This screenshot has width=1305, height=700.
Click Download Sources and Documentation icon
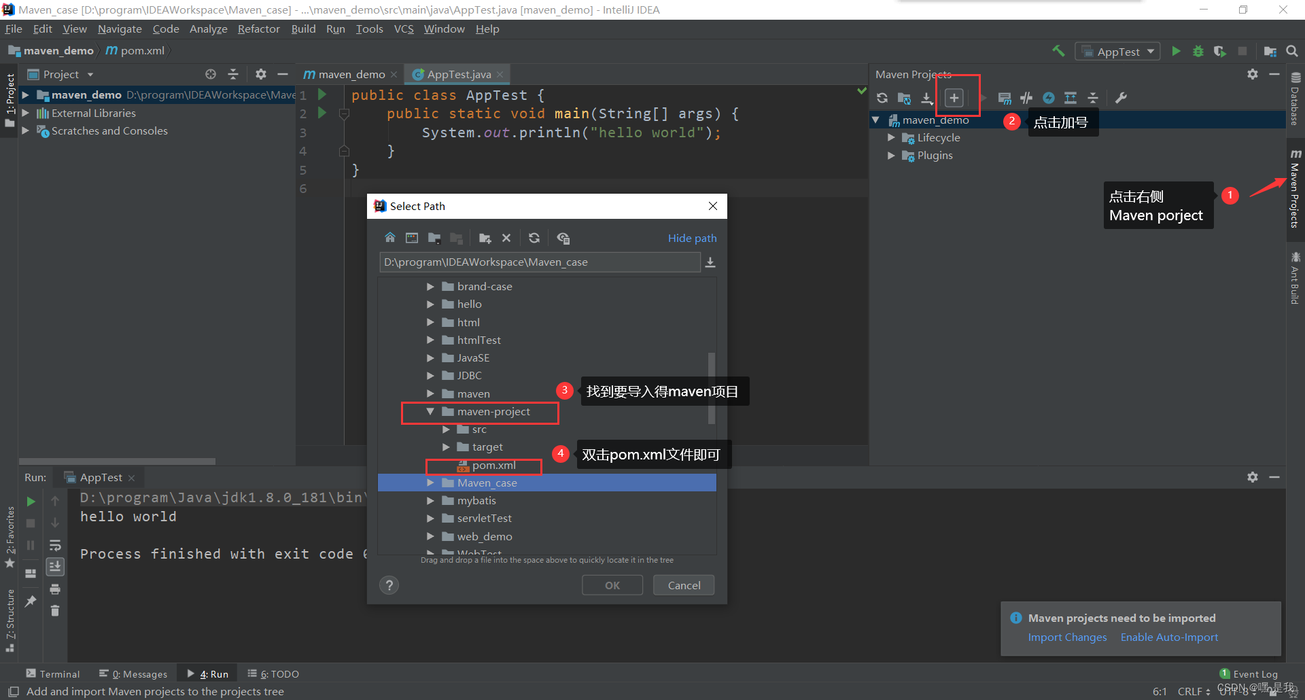click(x=926, y=98)
